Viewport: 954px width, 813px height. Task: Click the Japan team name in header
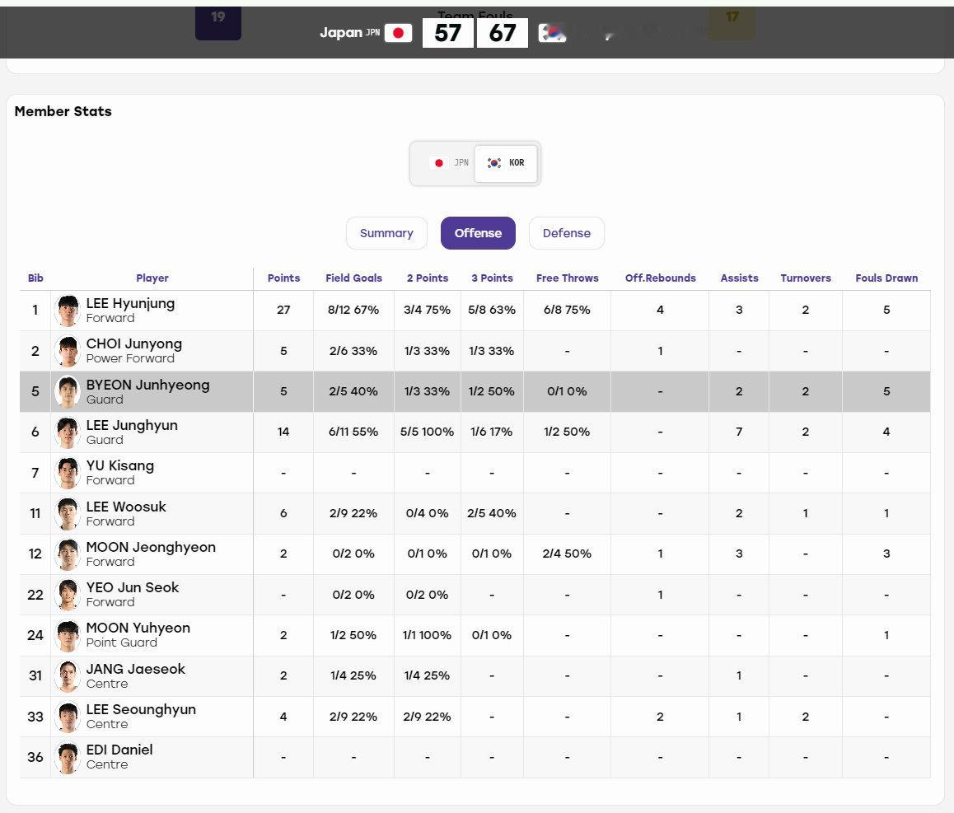[341, 32]
